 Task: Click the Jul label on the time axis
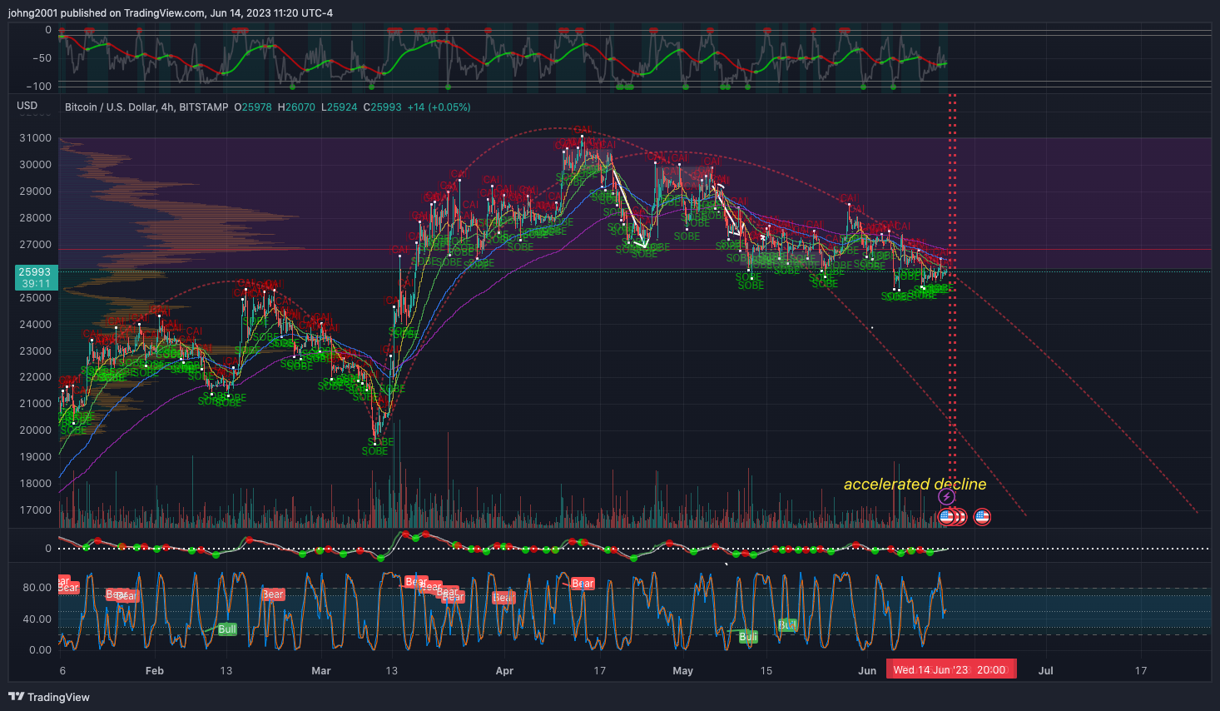click(1045, 671)
